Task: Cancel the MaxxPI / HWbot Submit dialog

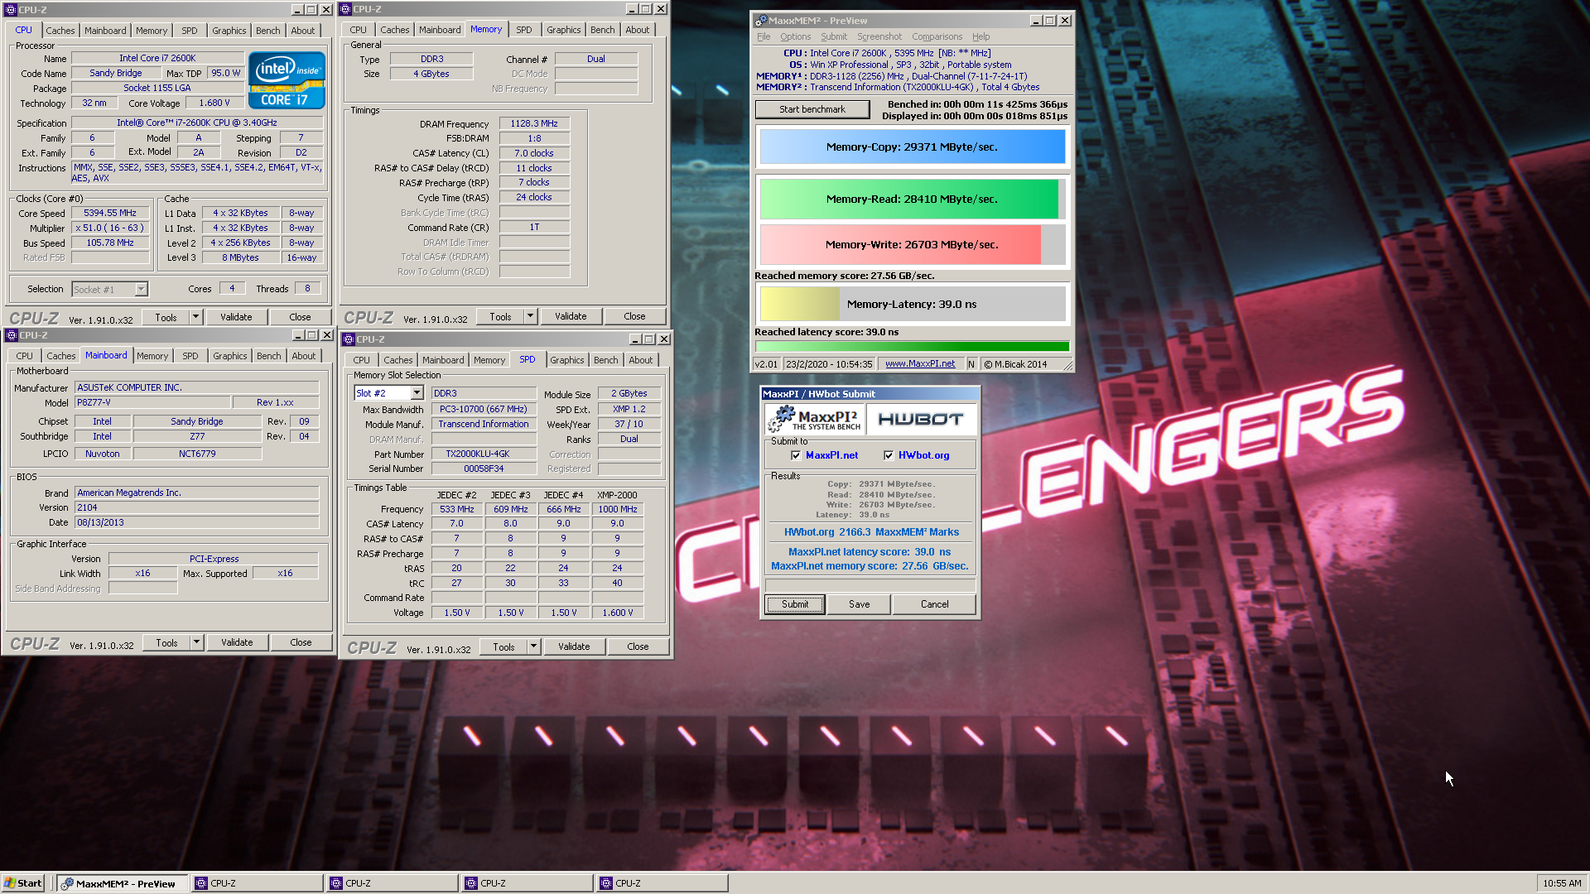Action: tap(934, 604)
